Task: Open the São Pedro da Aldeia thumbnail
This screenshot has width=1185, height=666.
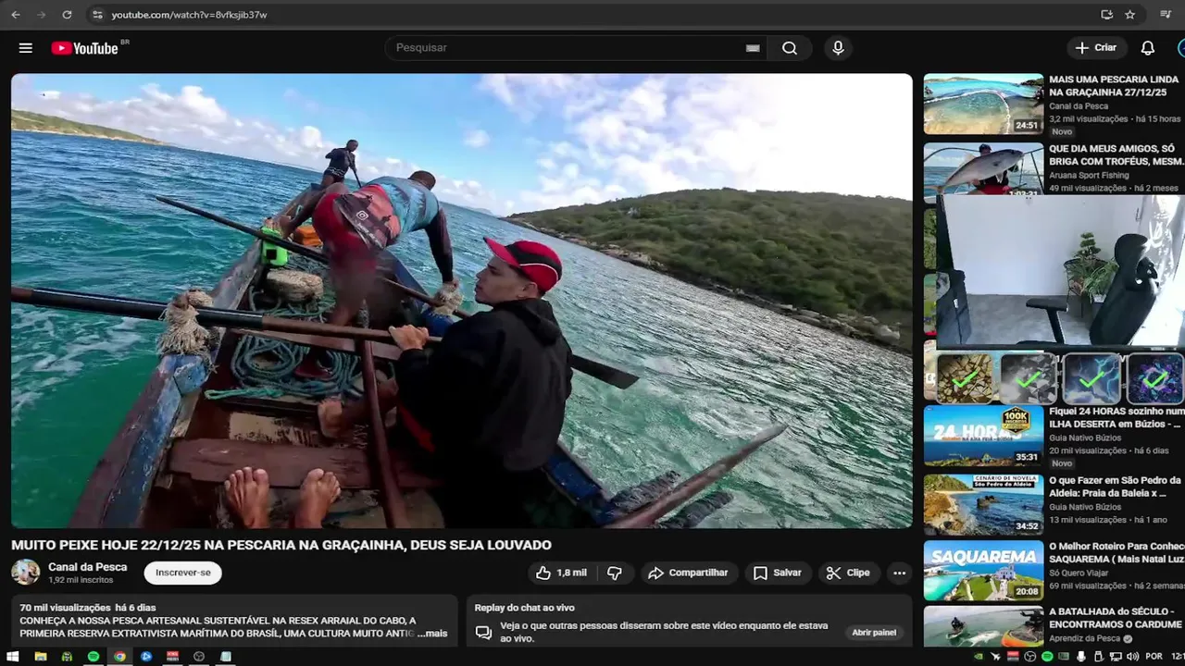Action: coord(983,504)
